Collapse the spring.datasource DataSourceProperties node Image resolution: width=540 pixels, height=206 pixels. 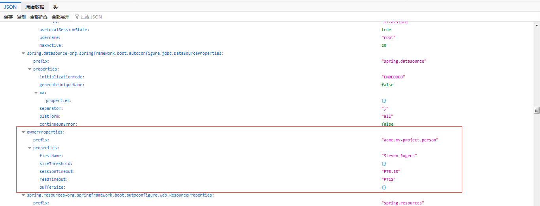pos(23,53)
